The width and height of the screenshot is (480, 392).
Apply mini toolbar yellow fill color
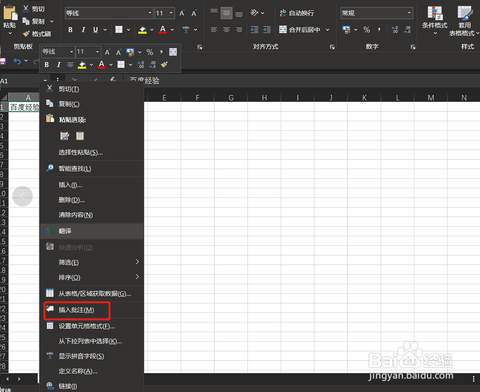(82, 65)
